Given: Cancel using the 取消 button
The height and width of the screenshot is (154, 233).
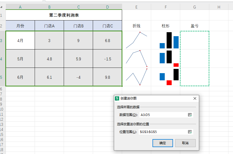Looking at the screenshot, I should tap(185, 143).
